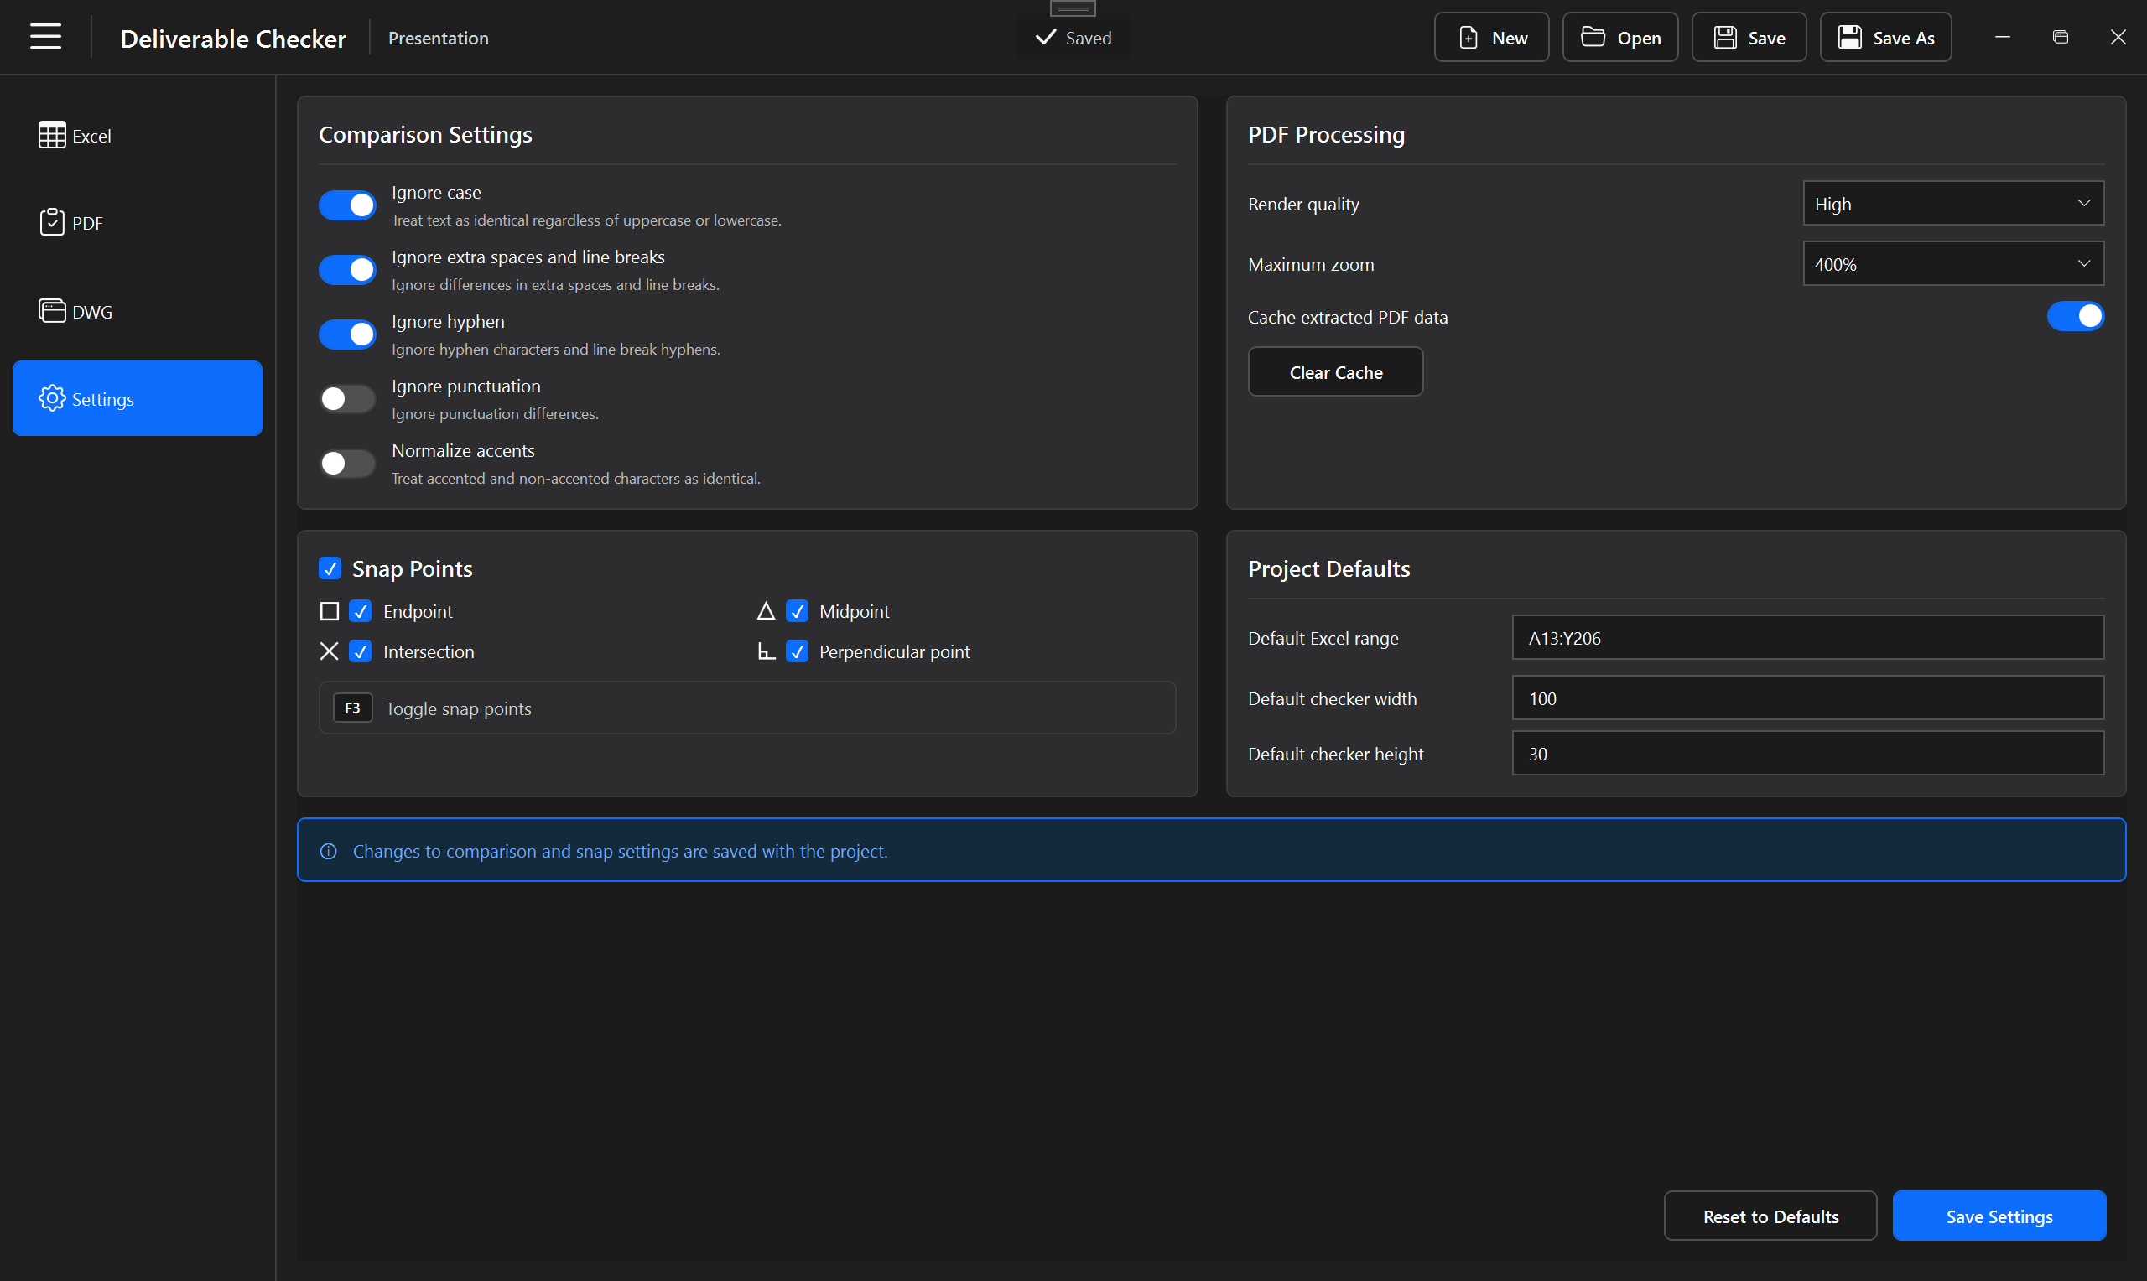Click the Endpoint square snap icon

pos(329,611)
